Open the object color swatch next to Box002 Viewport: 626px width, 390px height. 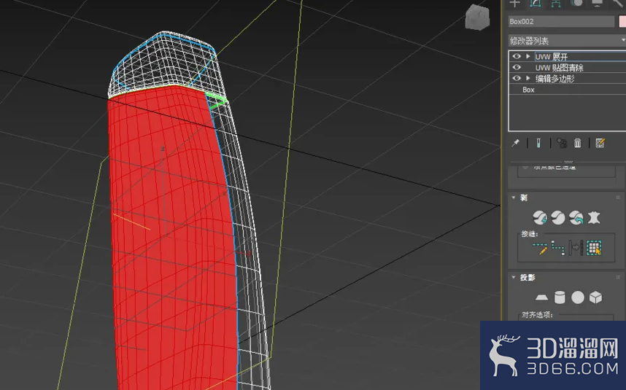point(622,22)
